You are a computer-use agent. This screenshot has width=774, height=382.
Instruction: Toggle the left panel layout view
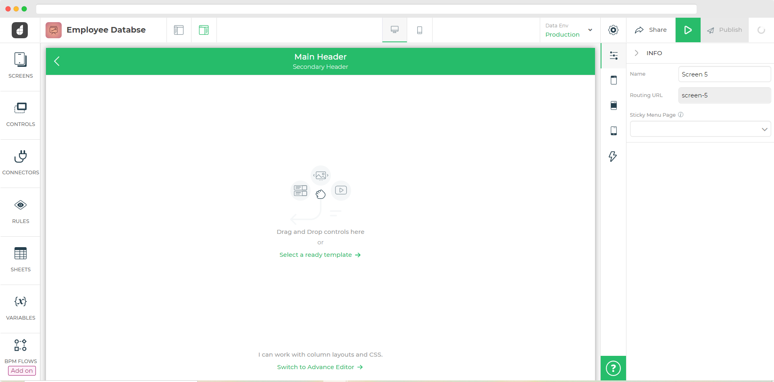pos(179,30)
